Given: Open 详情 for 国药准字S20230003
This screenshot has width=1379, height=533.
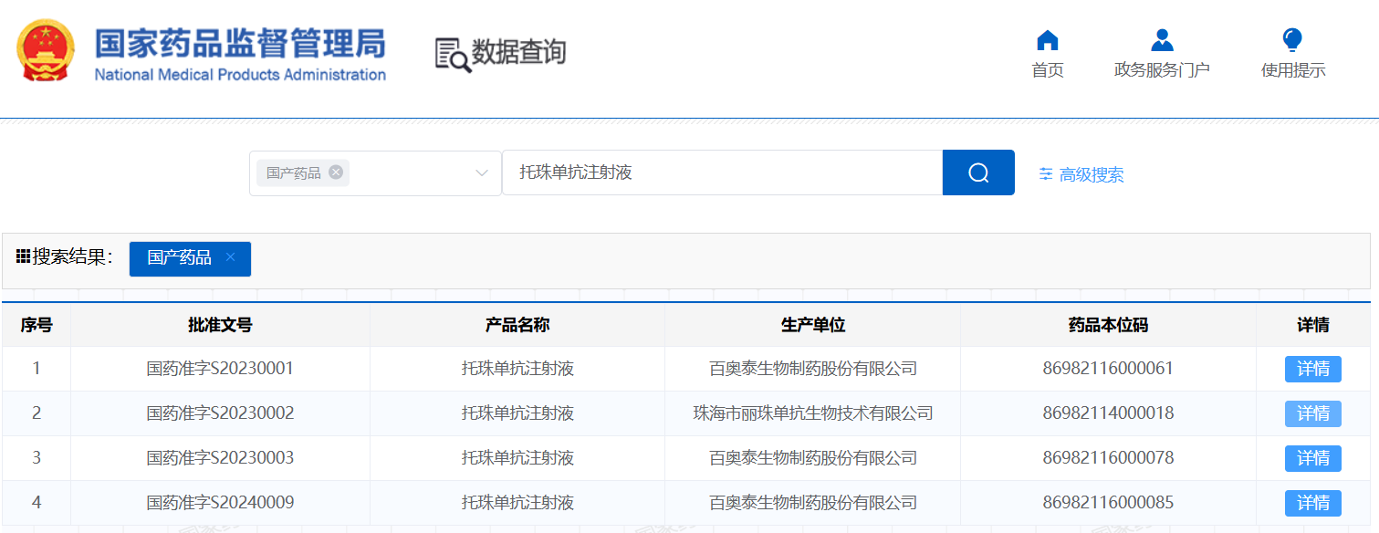Looking at the screenshot, I should coord(1313,458).
